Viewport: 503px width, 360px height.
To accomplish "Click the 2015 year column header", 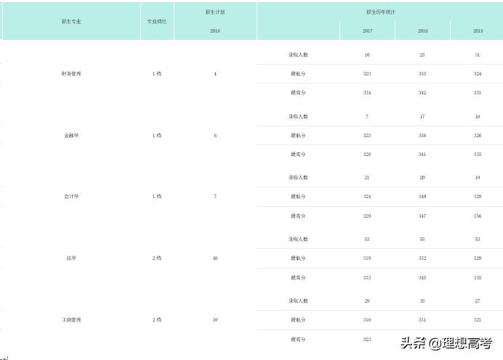I will coord(478,31).
